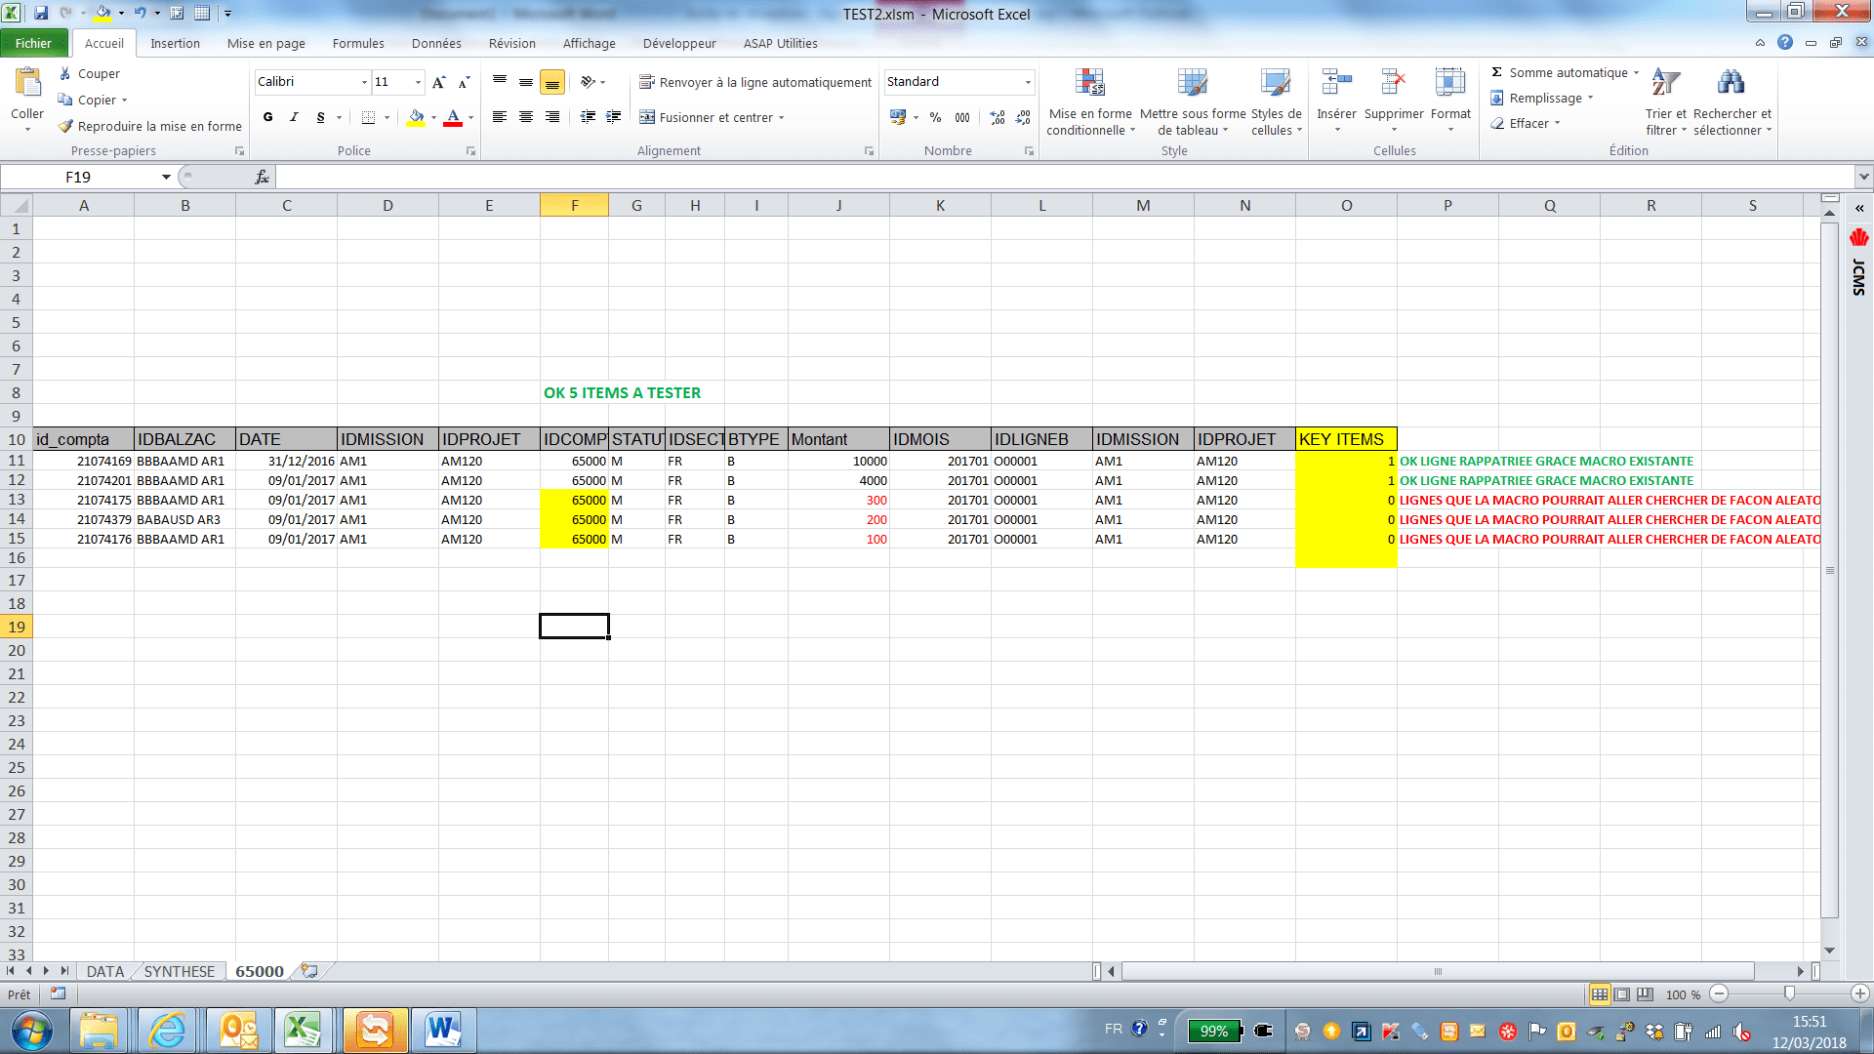Click the Sort and Filter icon
This screenshot has width=1874, height=1054.
tap(1665, 84)
